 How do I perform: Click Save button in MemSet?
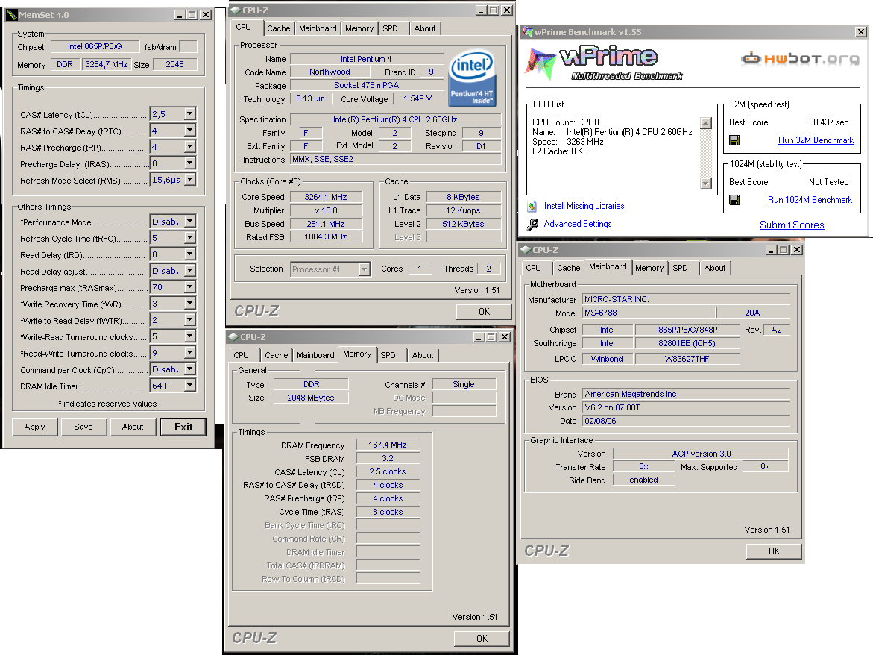(83, 427)
